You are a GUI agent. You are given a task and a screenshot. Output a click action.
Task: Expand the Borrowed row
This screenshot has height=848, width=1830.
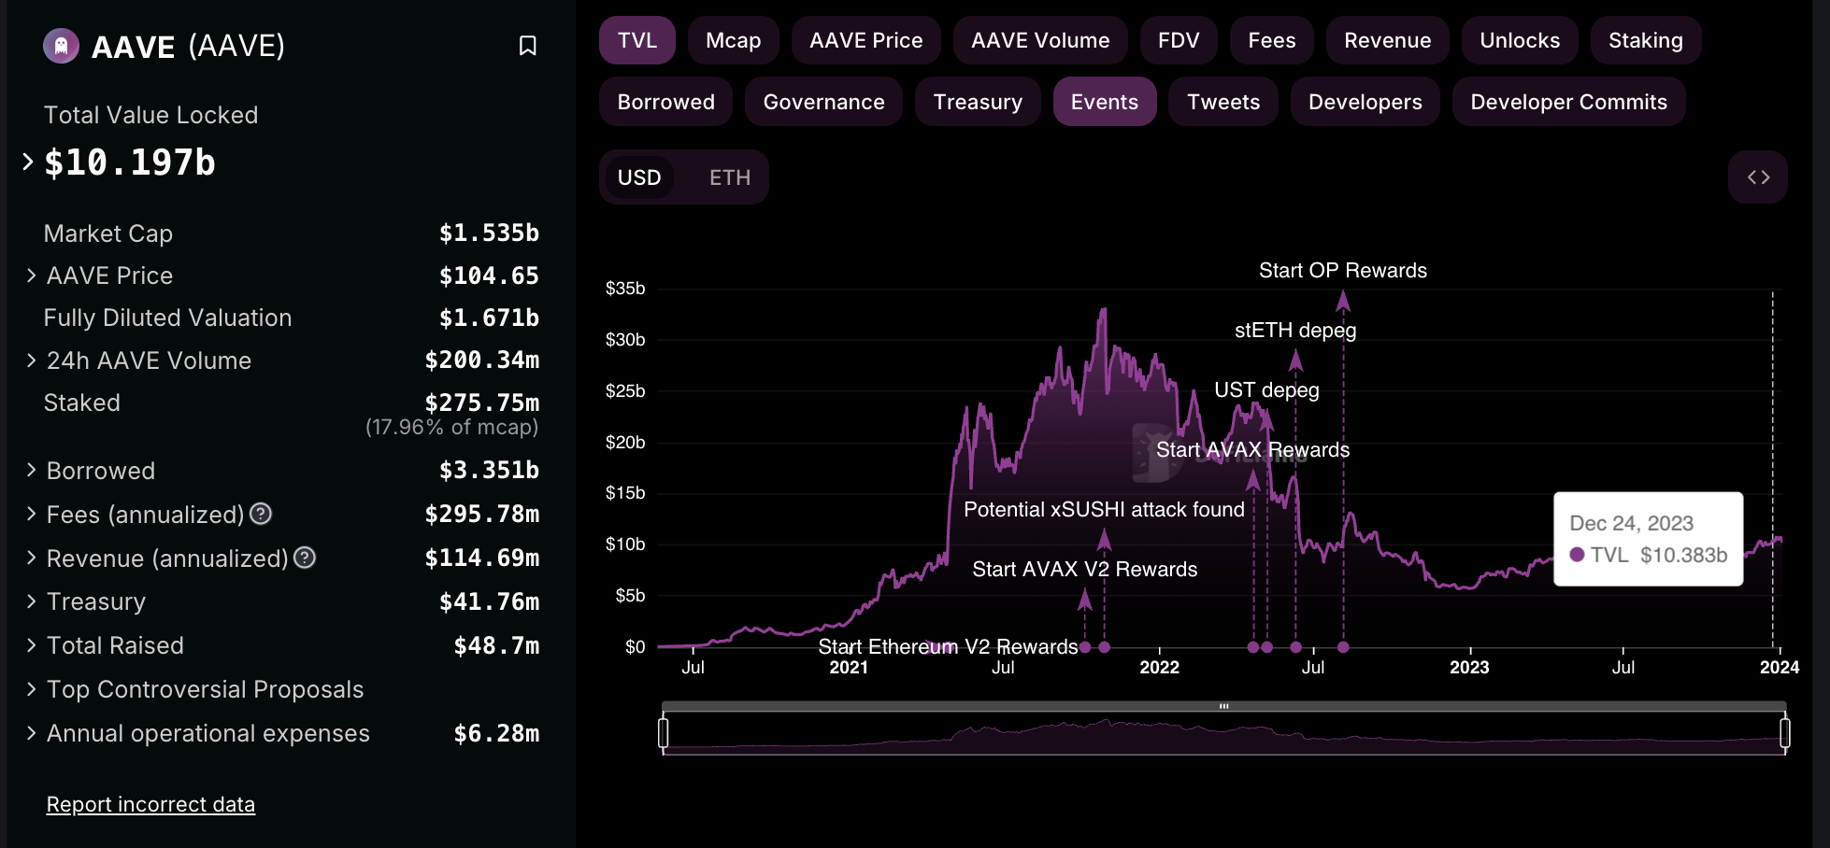coord(32,470)
